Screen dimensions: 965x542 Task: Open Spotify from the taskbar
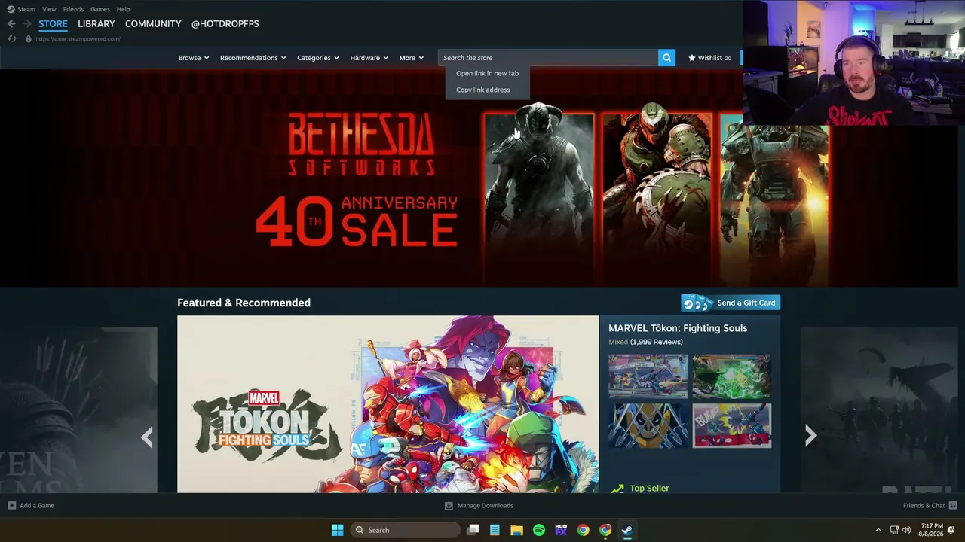[x=539, y=530]
